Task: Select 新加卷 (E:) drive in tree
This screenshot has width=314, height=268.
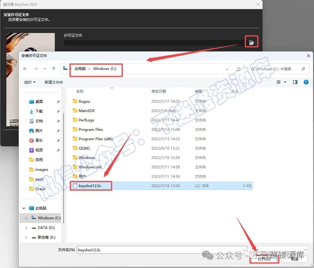Action: click(x=46, y=237)
